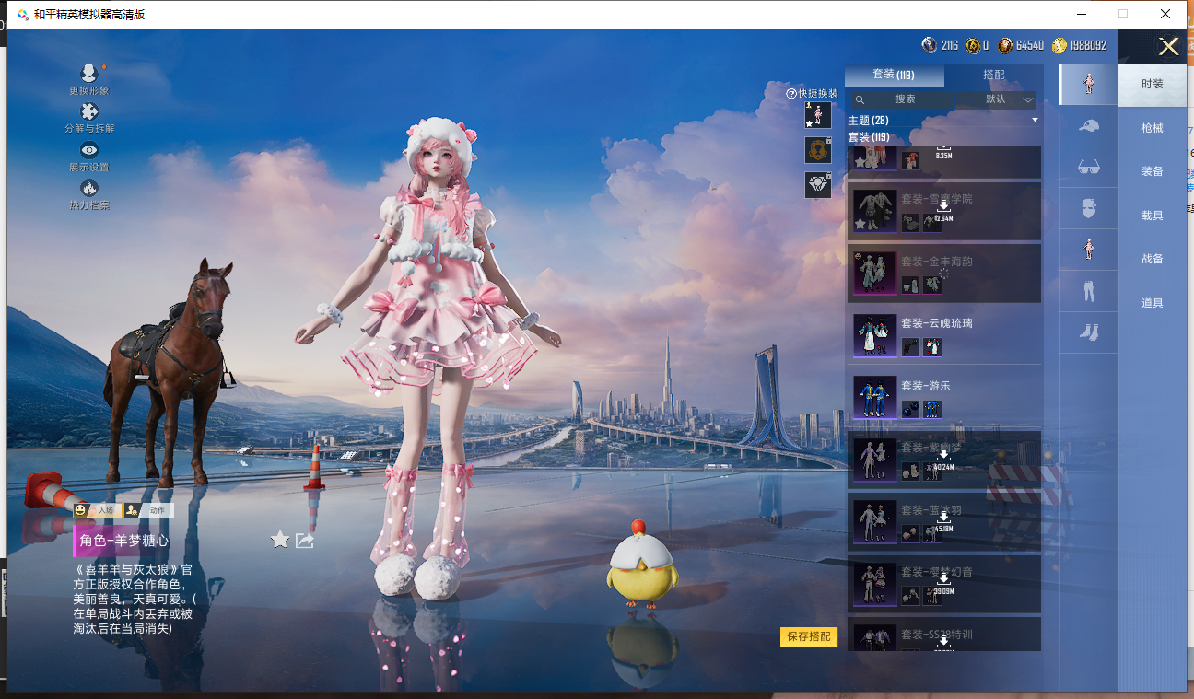Click the 快捷换装 help question mark icon
Viewport: 1194px width, 699px height.
click(x=790, y=94)
